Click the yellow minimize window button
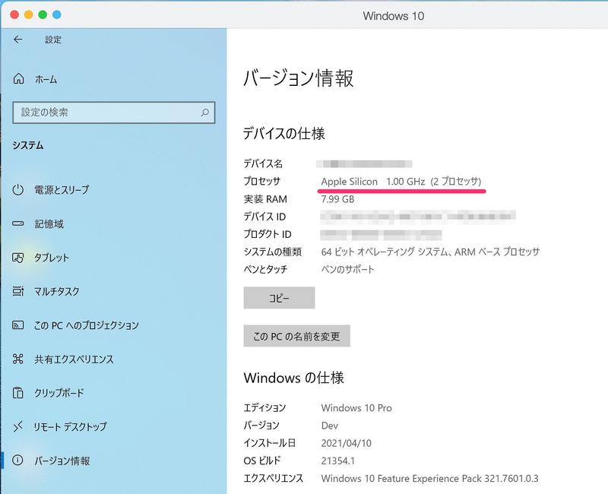Image resolution: width=608 pixels, height=494 pixels. click(x=28, y=14)
